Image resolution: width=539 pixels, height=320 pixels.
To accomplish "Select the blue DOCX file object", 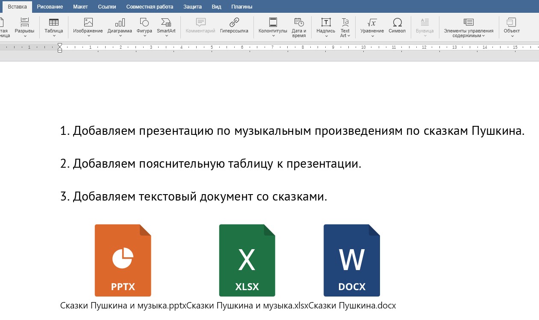I will coord(352,260).
